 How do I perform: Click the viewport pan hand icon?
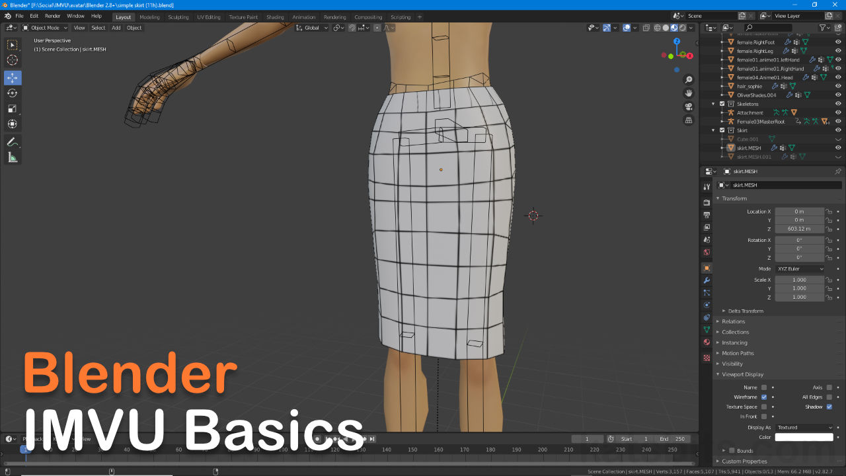689,93
